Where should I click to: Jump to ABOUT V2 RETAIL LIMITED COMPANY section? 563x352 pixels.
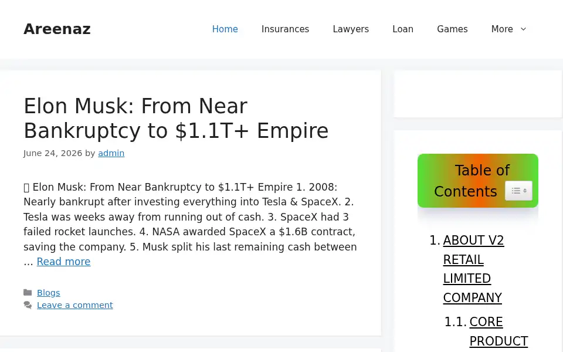473,269
